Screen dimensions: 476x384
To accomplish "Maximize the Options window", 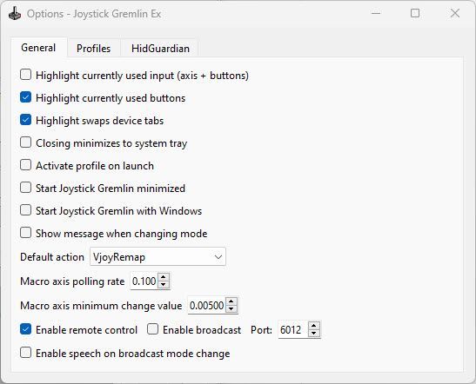I will tap(415, 13).
